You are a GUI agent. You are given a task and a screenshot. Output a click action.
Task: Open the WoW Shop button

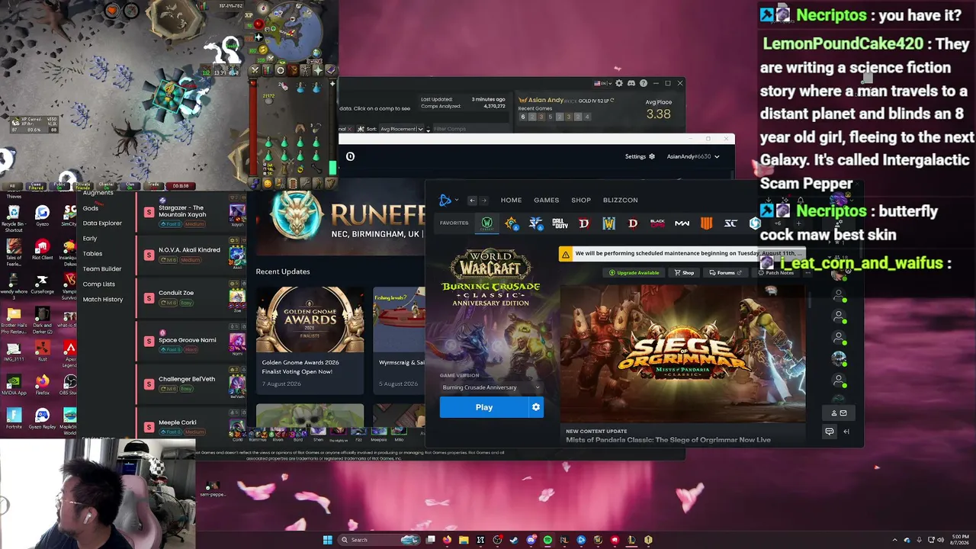pyautogui.click(x=684, y=273)
